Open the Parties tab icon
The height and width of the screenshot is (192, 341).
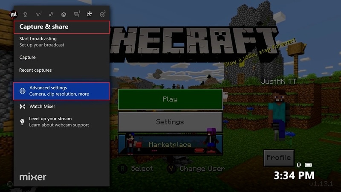point(38,14)
